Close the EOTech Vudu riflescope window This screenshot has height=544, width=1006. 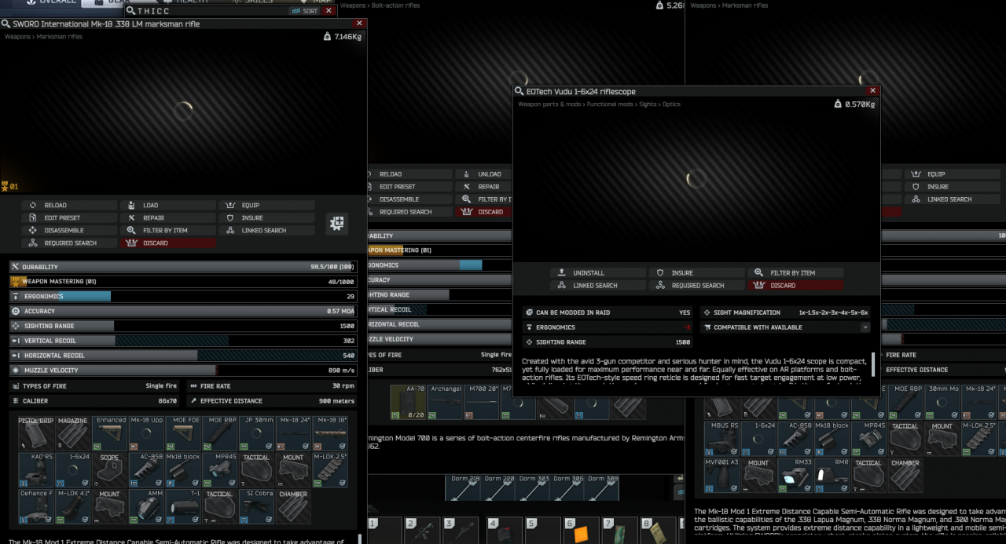[x=872, y=91]
